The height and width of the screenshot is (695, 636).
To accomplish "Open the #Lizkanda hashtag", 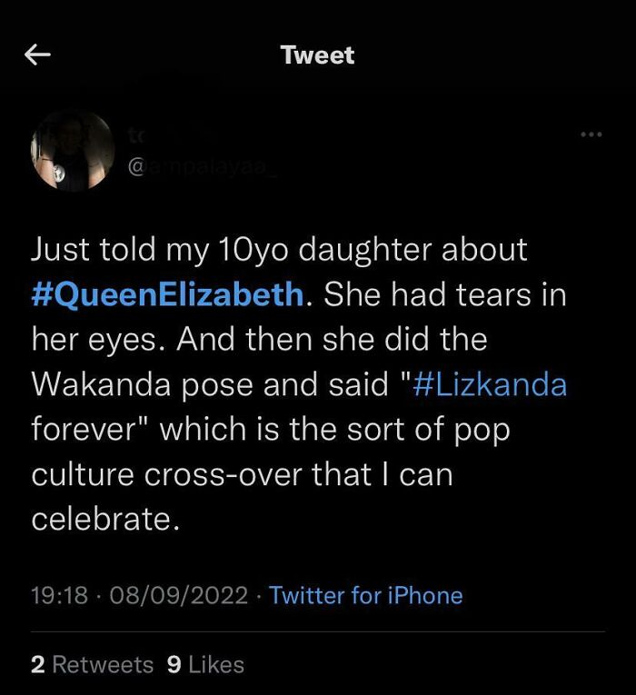I will tap(489, 384).
